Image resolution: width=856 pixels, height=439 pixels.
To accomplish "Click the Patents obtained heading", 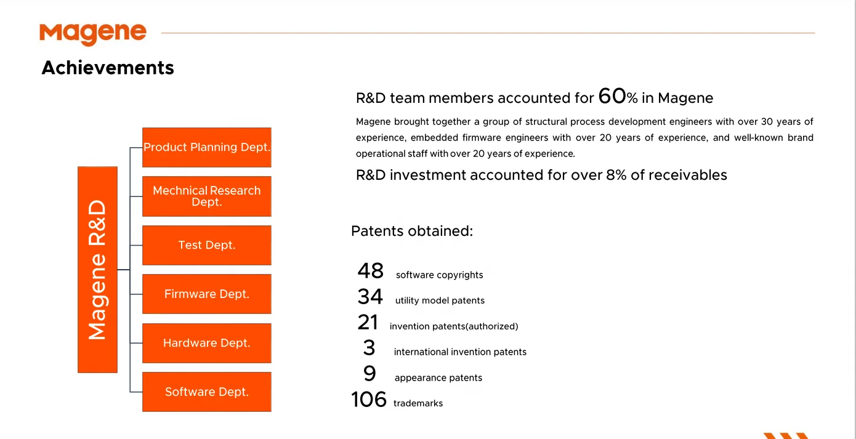I will (x=411, y=232).
